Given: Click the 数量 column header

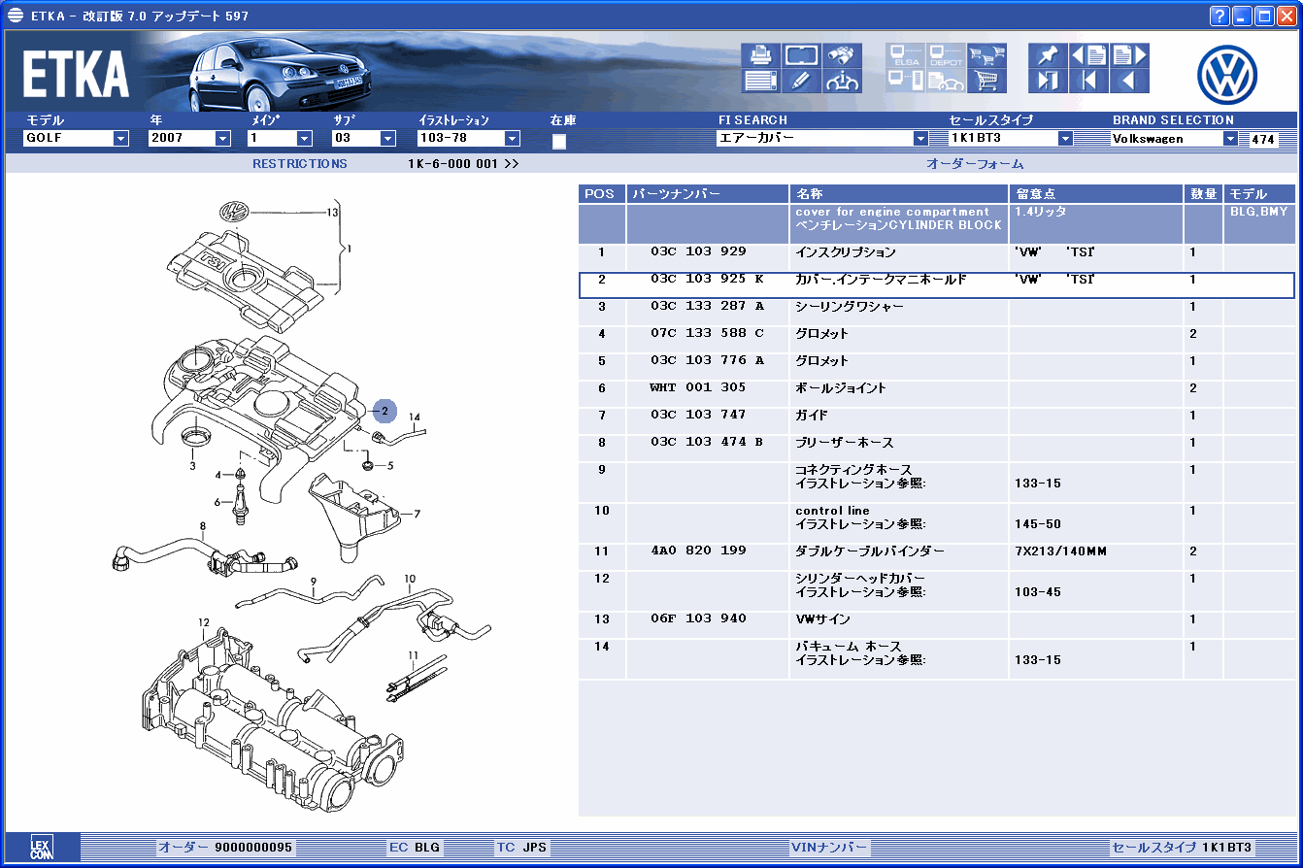Looking at the screenshot, I should (1203, 193).
